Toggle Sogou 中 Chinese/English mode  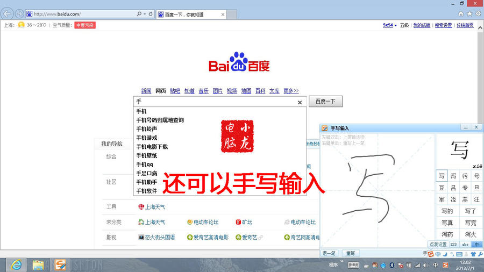coord(438,254)
